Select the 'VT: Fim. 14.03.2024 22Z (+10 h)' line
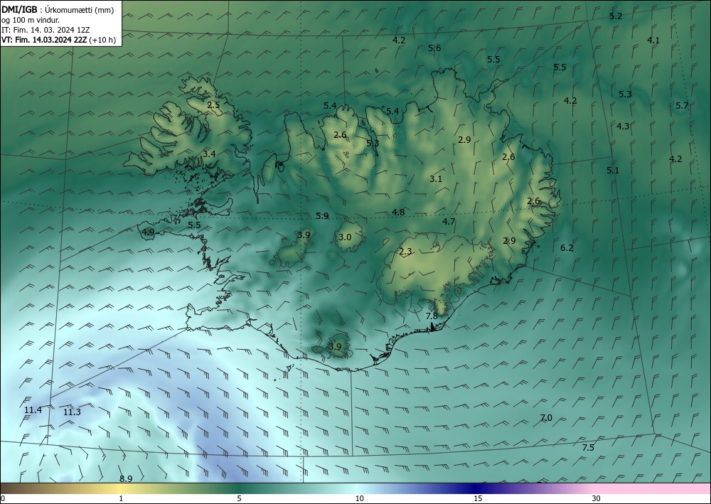 click(58, 40)
